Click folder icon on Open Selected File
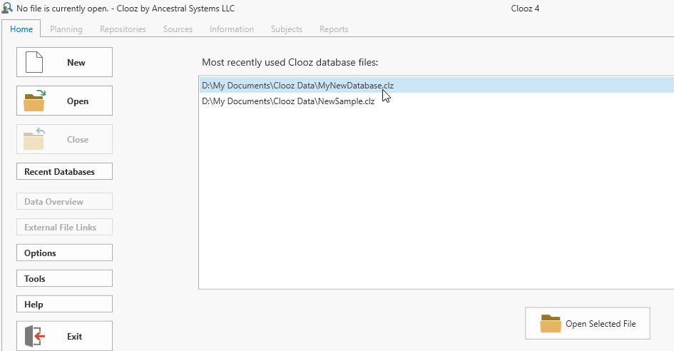Image resolution: width=674 pixels, height=351 pixels. coord(550,323)
